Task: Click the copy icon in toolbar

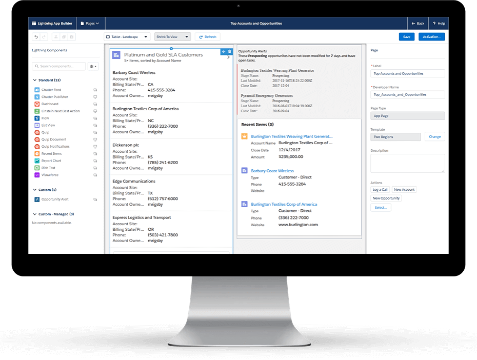Action: [x=64, y=37]
